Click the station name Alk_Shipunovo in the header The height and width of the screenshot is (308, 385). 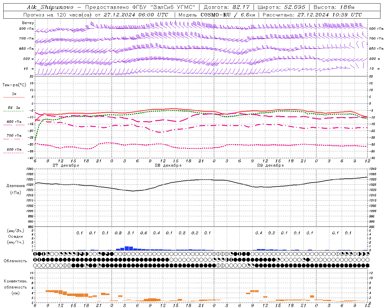pyautogui.click(x=50, y=7)
